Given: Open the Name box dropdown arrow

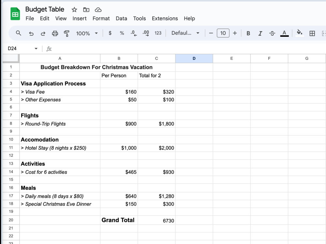Looking at the screenshot, I should coord(36,48).
